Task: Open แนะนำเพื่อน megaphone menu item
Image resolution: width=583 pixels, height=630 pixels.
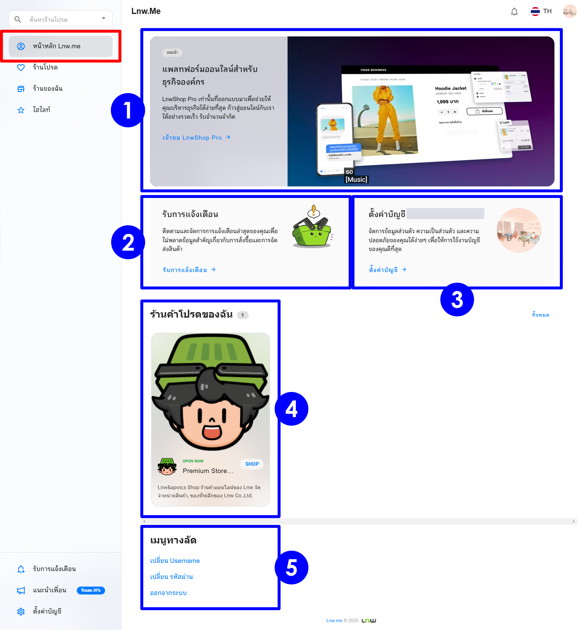Action: pos(49,590)
